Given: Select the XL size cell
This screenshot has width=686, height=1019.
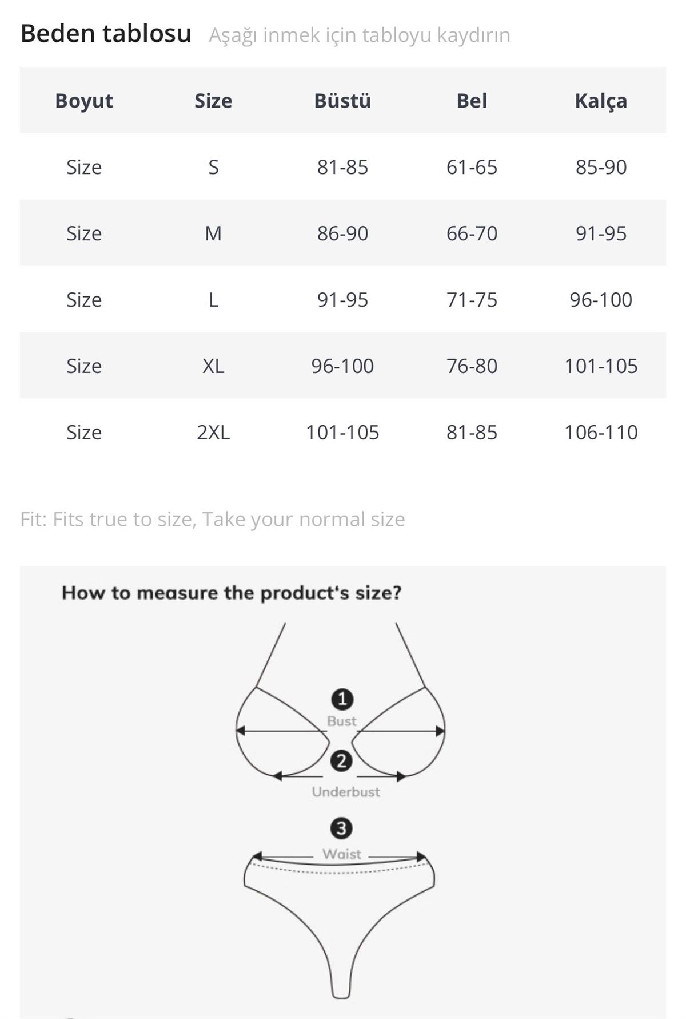Looking at the screenshot, I should point(213,366).
